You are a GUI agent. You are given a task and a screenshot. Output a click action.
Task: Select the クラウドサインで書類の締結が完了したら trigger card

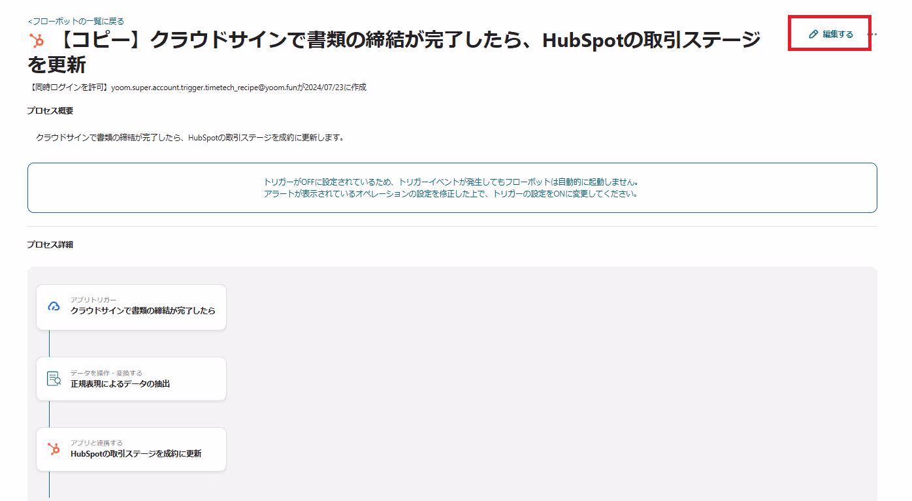pyautogui.click(x=131, y=307)
